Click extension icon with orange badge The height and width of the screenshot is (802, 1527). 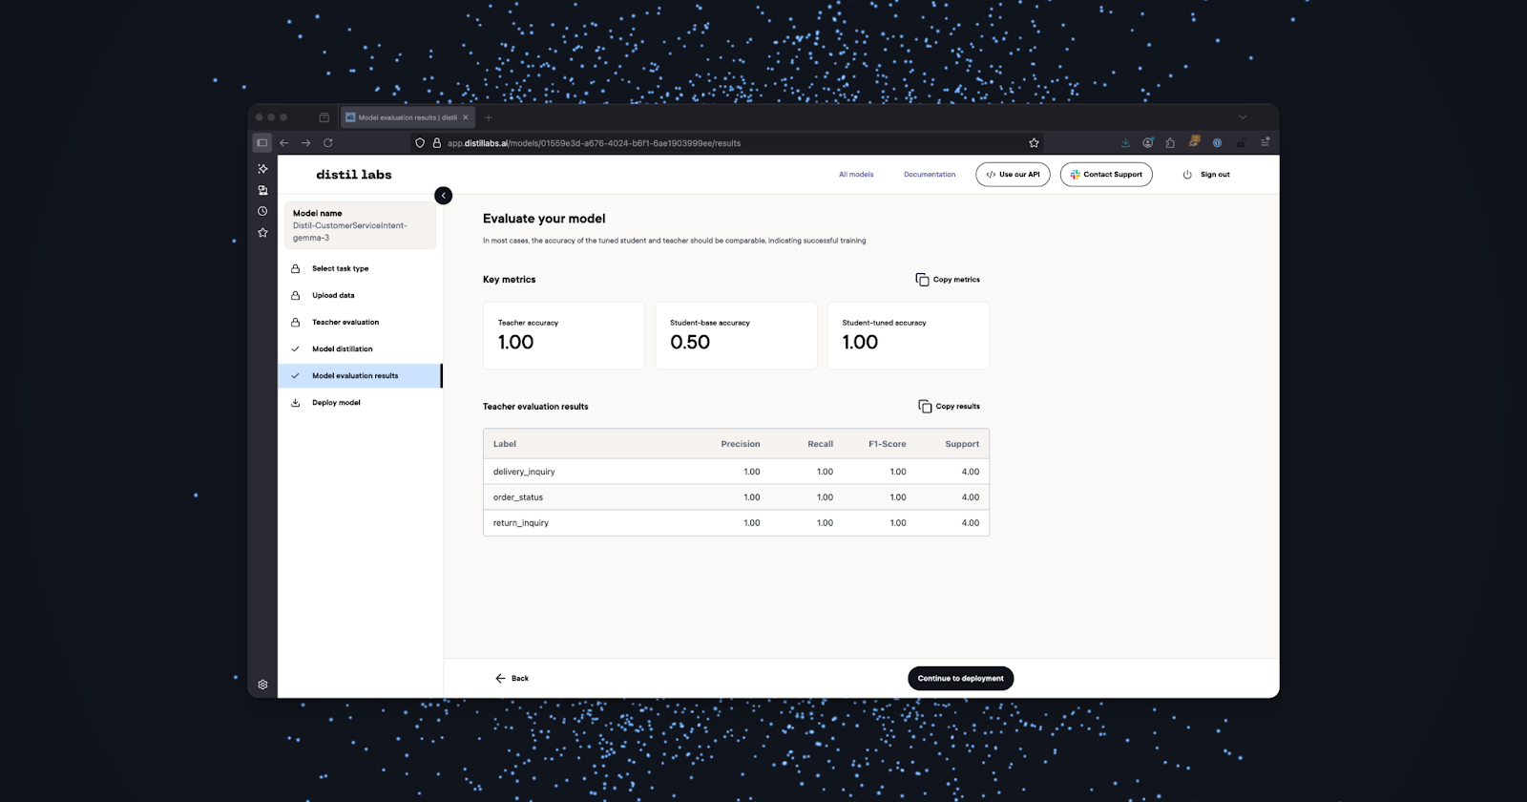(x=1193, y=141)
